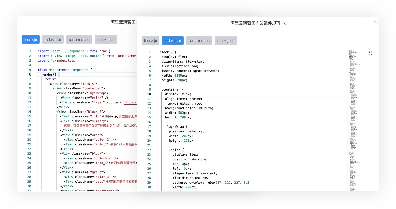Click line number 10 in the index.less gutter

(x=149, y=94)
